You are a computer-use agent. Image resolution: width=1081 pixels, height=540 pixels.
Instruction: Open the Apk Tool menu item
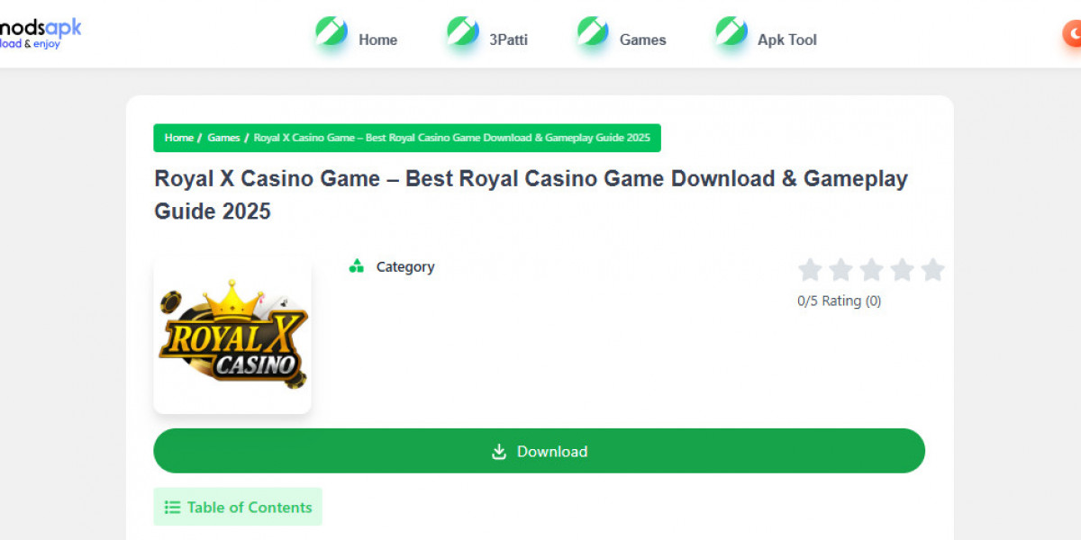tap(787, 40)
